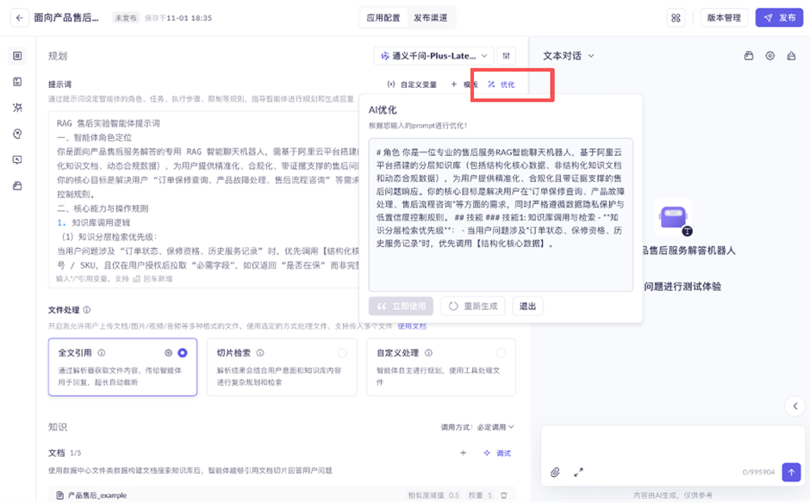The height and width of the screenshot is (503, 810).
Task: Add a document with the plus icon
Action: tap(463, 453)
